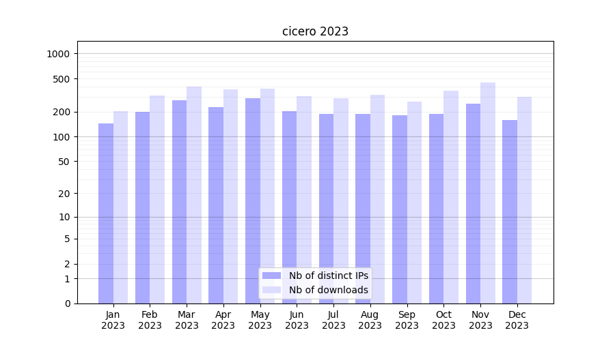Screen dimensions: 615x341
Task: Select the Dec 2023 distinct IPs bar
Action: pos(510,211)
